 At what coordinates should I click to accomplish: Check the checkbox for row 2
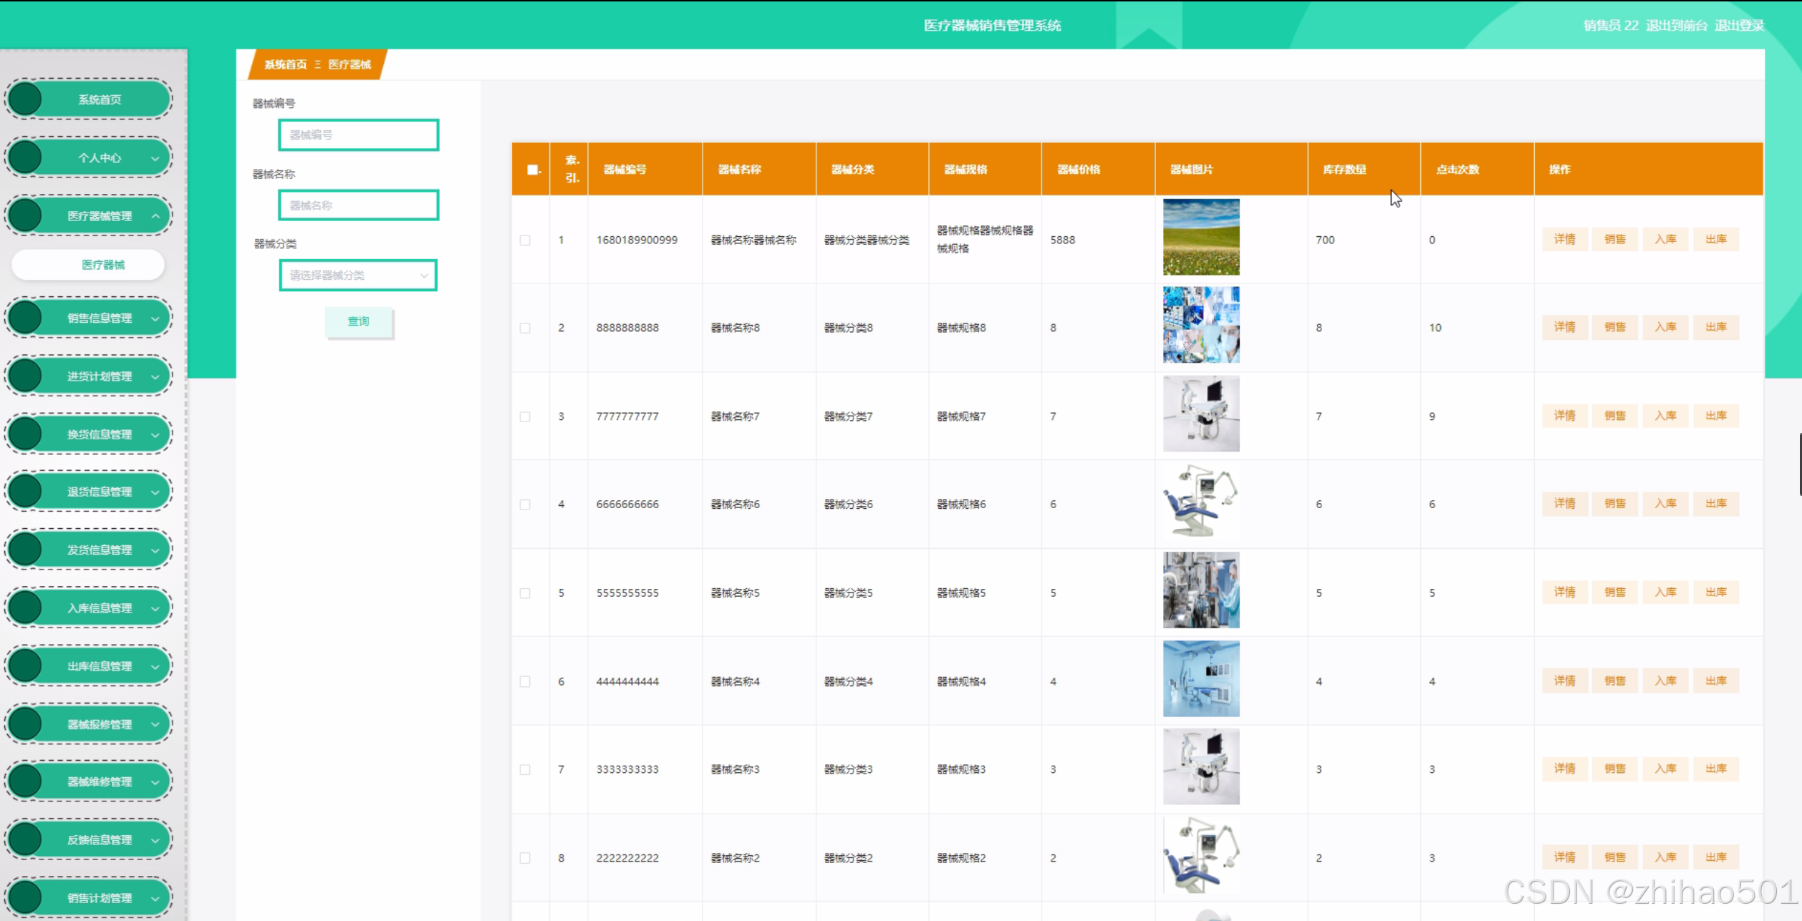pos(525,328)
